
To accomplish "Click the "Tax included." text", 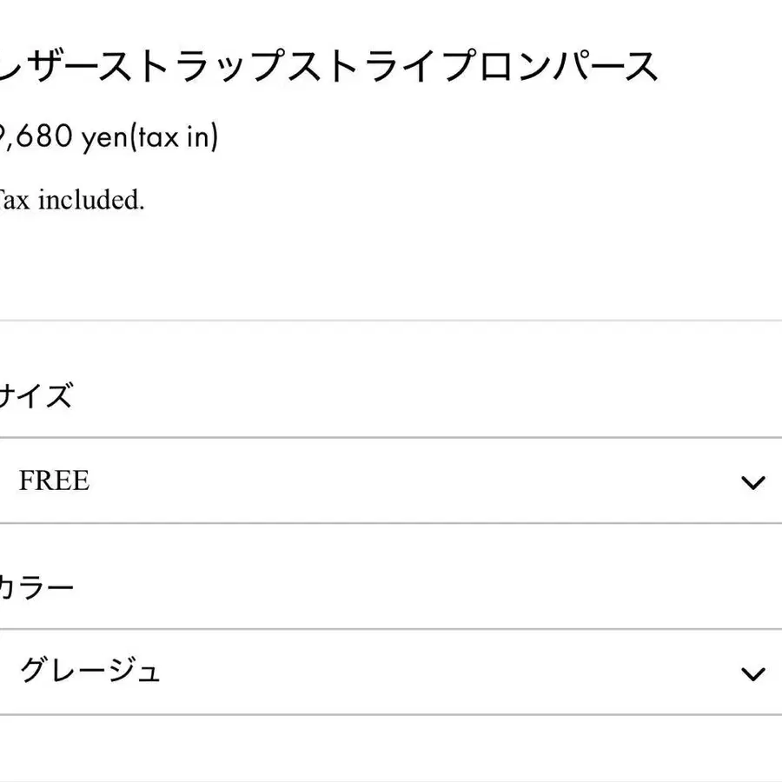I will [71, 200].
